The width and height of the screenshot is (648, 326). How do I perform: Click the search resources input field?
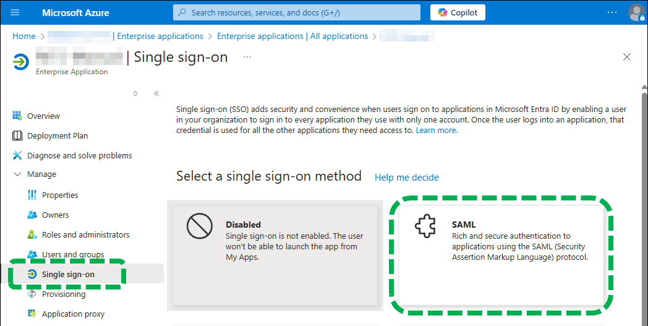coord(297,12)
